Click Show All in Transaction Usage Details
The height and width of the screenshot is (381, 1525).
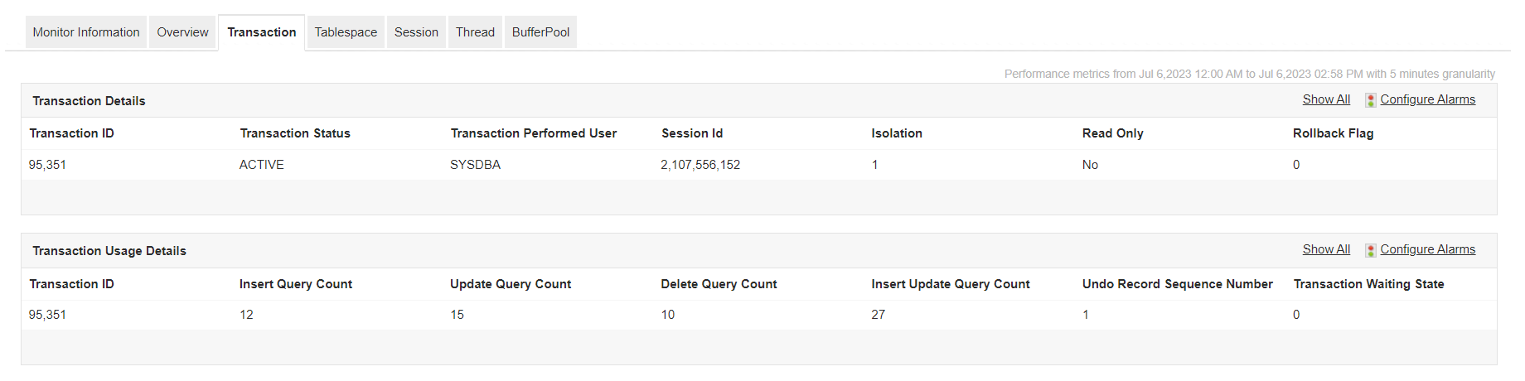(1326, 249)
